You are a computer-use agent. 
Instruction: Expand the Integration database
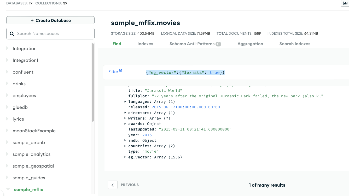pos(7,48)
